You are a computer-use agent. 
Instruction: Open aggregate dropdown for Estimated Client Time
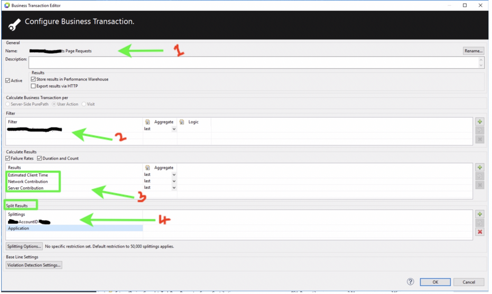tap(174, 175)
